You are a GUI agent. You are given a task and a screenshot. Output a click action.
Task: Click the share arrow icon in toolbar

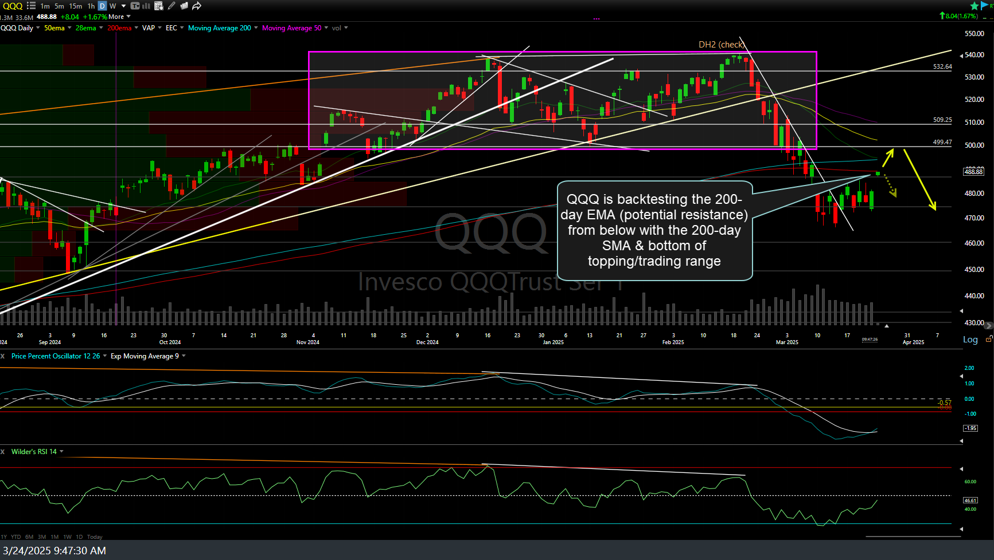click(x=197, y=6)
